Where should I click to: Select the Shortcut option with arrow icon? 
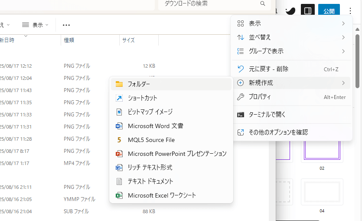pyautogui.click(x=142, y=98)
